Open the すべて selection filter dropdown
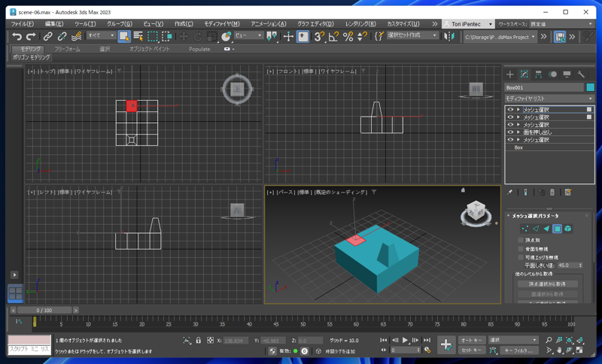 (x=101, y=35)
